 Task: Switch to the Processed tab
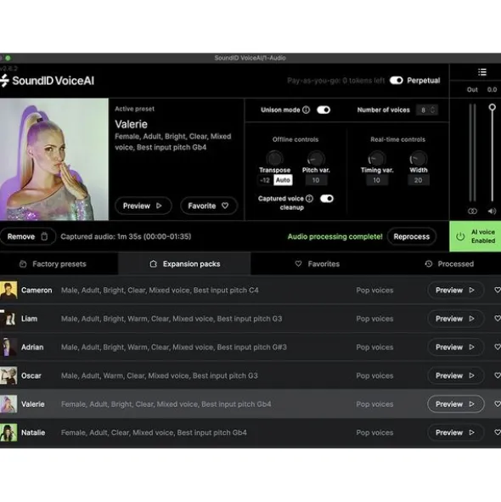coord(449,264)
